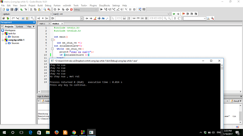The width and height of the screenshot is (243, 136).
Task: Fold the while loop block at line 8
Action: [52, 49]
